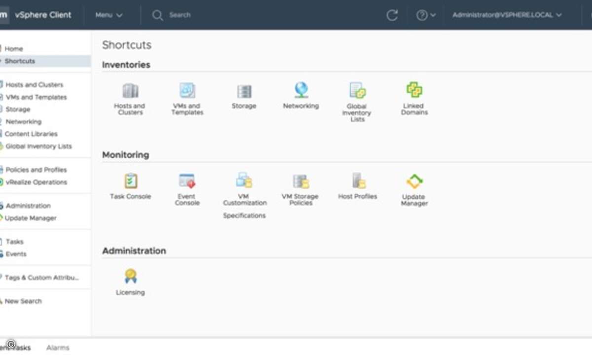The height and width of the screenshot is (355, 592).
Task: Open Update Manager in the sidebar
Action: click(31, 218)
